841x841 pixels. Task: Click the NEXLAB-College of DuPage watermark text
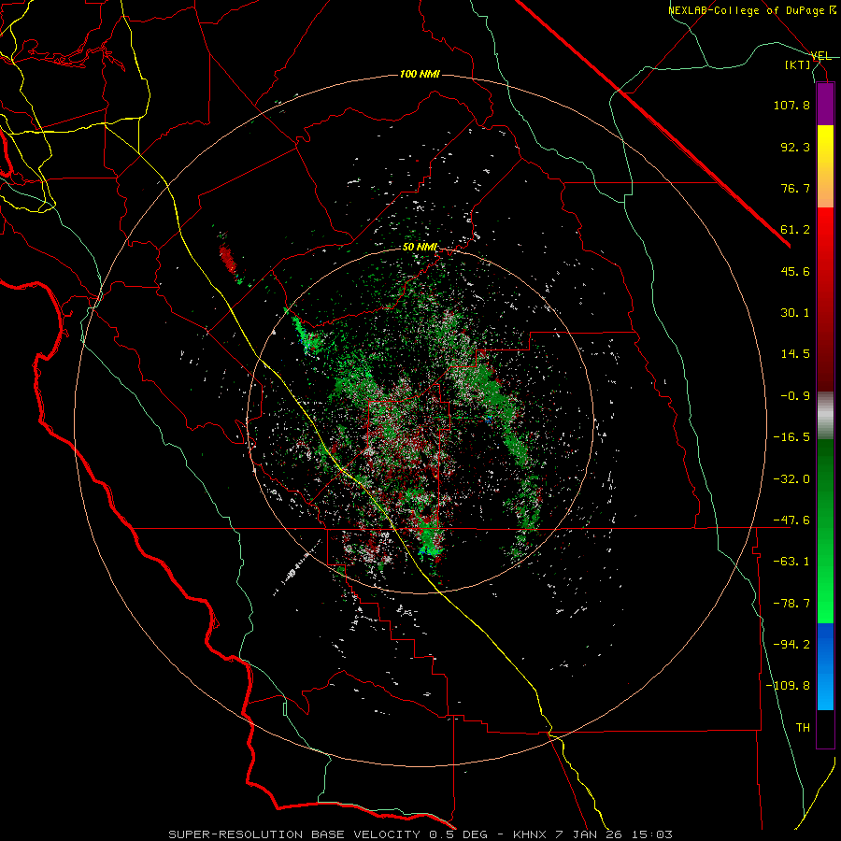(752, 10)
